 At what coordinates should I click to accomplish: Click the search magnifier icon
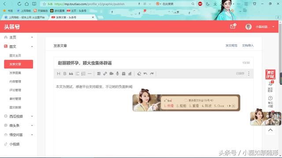click(x=193, y=4)
